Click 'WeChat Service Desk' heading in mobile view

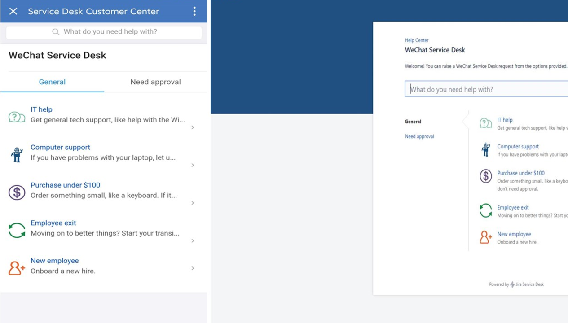point(57,55)
